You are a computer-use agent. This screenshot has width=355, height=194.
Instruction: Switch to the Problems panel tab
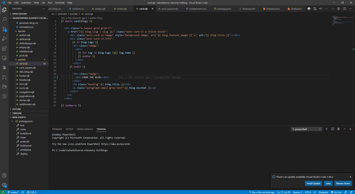point(57,129)
